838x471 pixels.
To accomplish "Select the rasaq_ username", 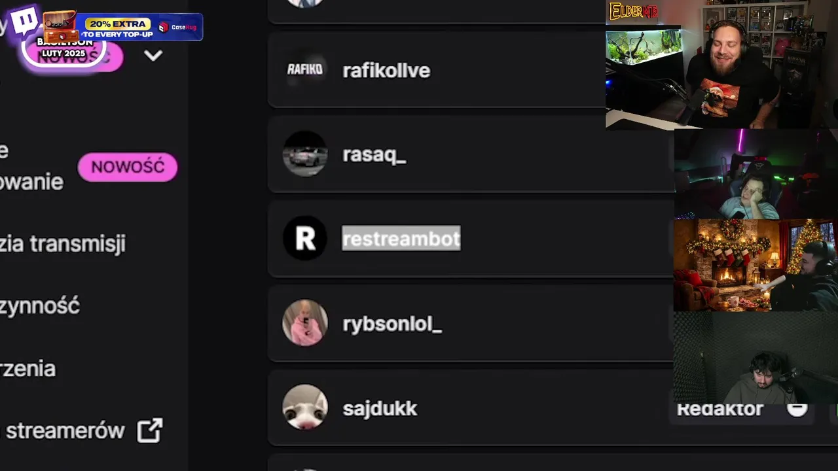I will tap(374, 155).
